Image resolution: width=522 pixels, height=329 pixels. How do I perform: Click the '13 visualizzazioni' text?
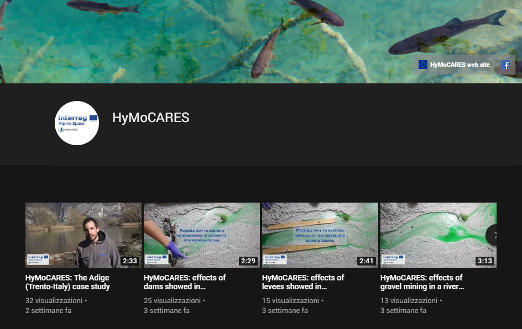pyautogui.click(x=409, y=300)
